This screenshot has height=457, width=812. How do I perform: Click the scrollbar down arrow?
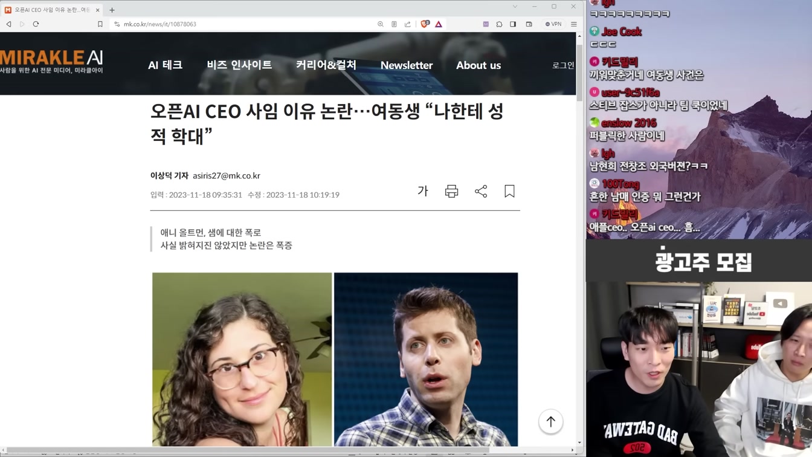pyautogui.click(x=579, y=442)
